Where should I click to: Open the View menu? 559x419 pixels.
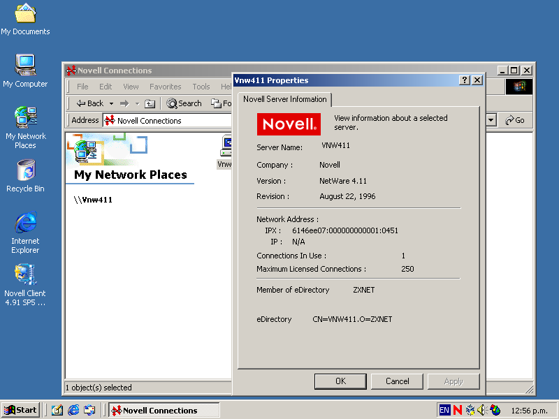pos(131,87)
